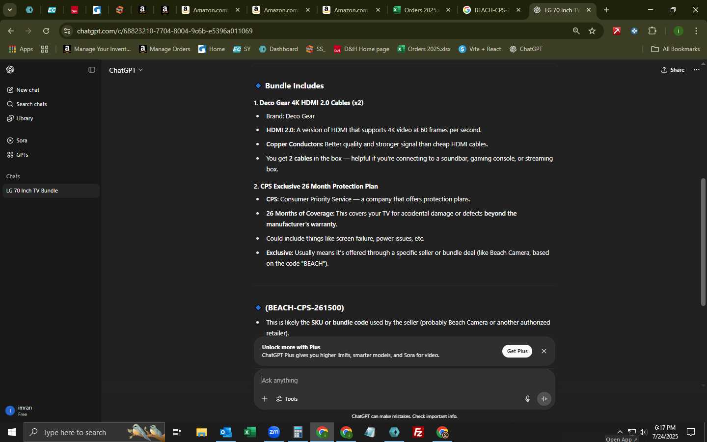Open the Chrome profile avatar
707x442 pixels.
click(679, 31)
